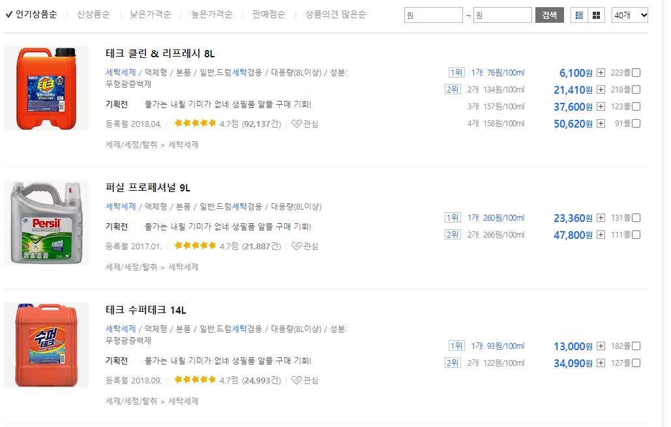This screenshot has height=427, width=671.
Task: Check the 218몰 checkbox
Action: point(636,90)
